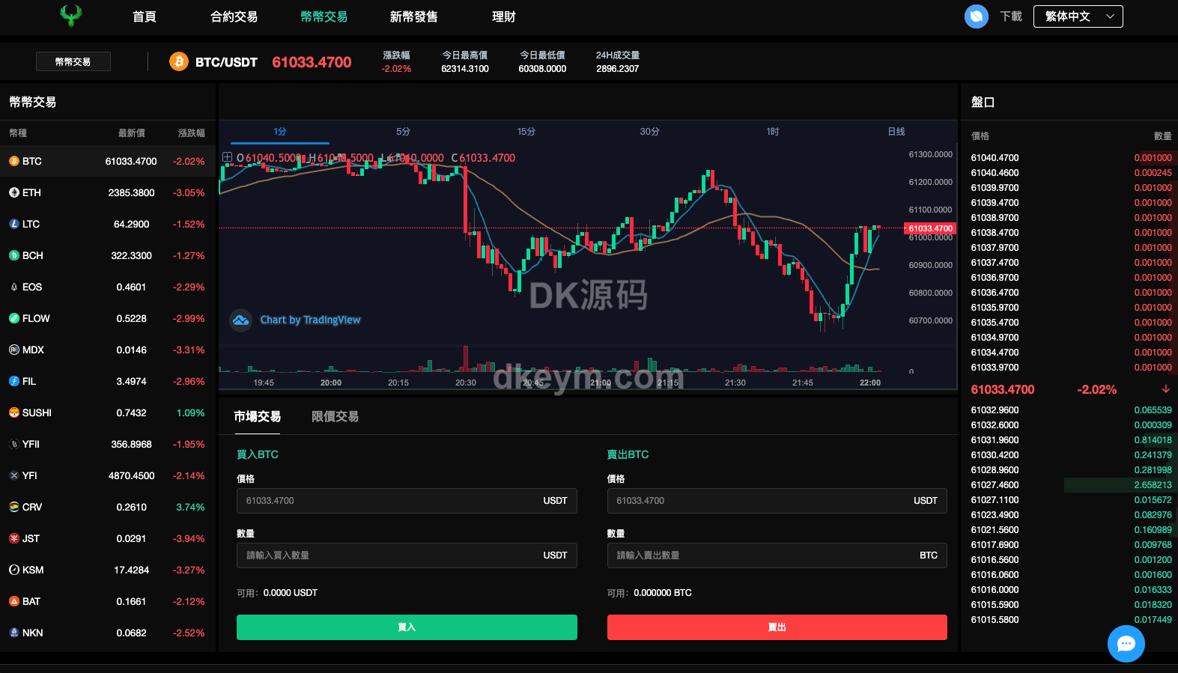Click the orange Bitcoin icon beside BTC/USDT
Image resolution: width=1178 pixels, height=673 pixels.
pyautogui.click(x=178, y=61)
